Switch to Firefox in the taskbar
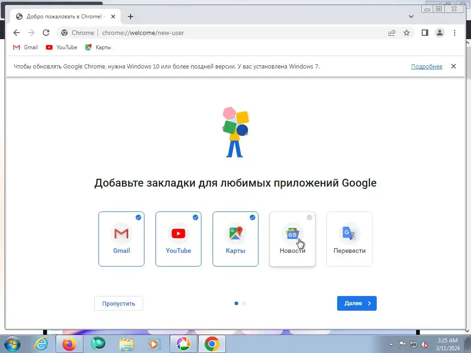The width and height of the screenshot is (471, 353). (69, 344)
